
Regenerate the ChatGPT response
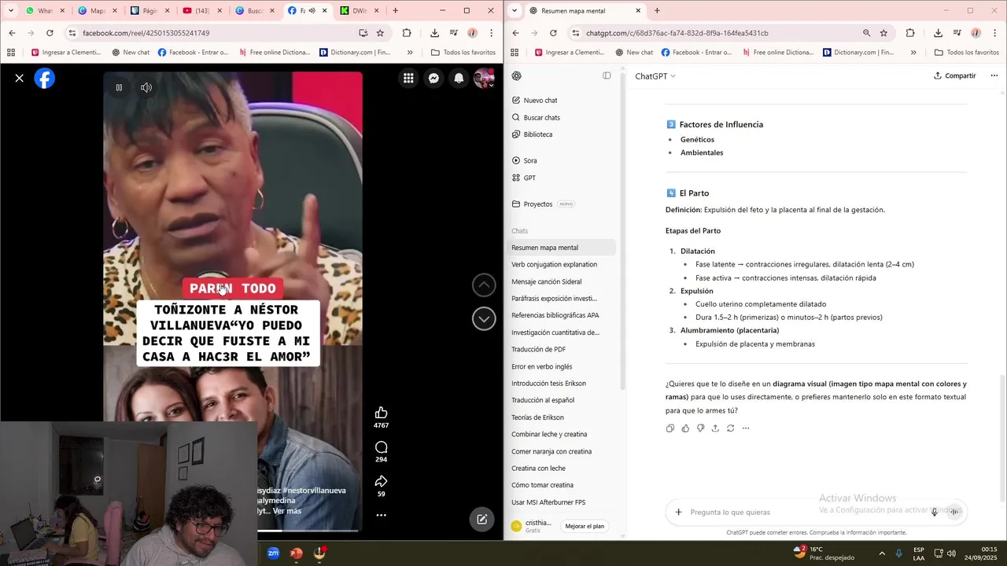pos(731,428)
